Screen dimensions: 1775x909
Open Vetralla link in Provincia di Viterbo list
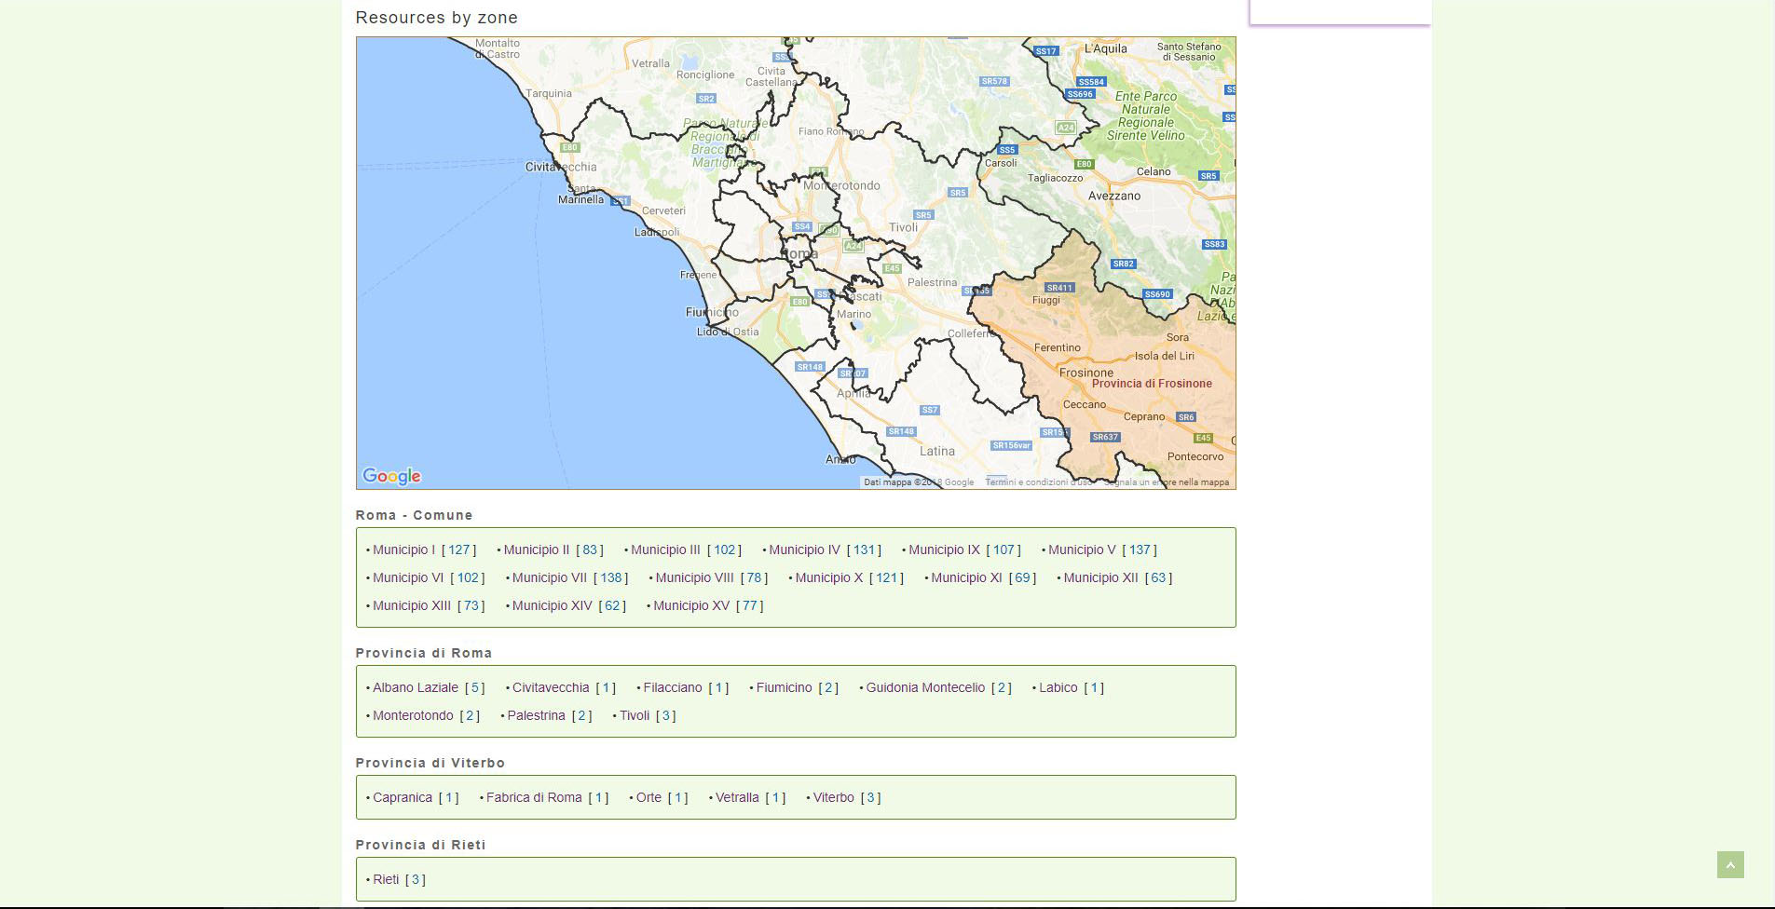pos(737,797)
